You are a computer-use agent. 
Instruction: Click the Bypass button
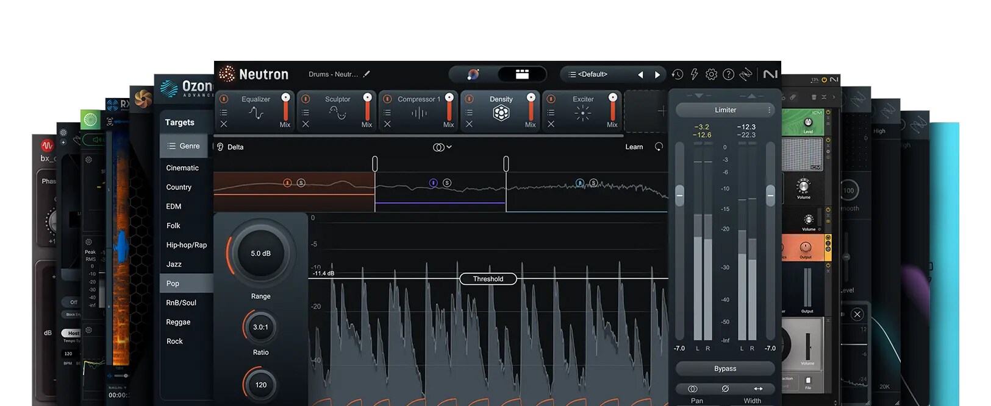click(x=725, y=369)
